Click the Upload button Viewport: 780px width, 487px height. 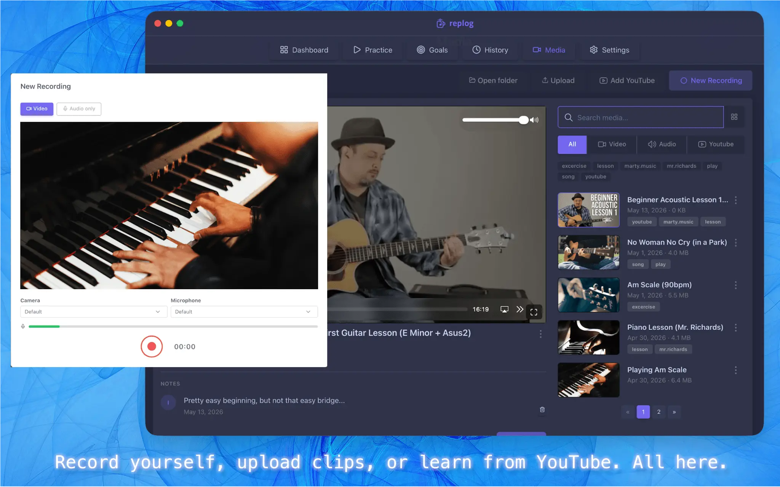[x=558, y=80]
